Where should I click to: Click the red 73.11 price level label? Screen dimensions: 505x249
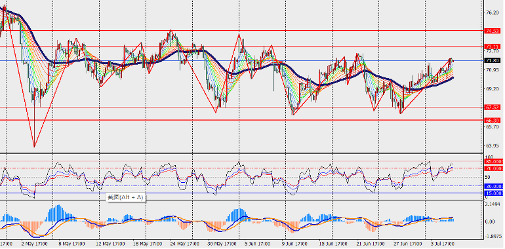(493, 47)
